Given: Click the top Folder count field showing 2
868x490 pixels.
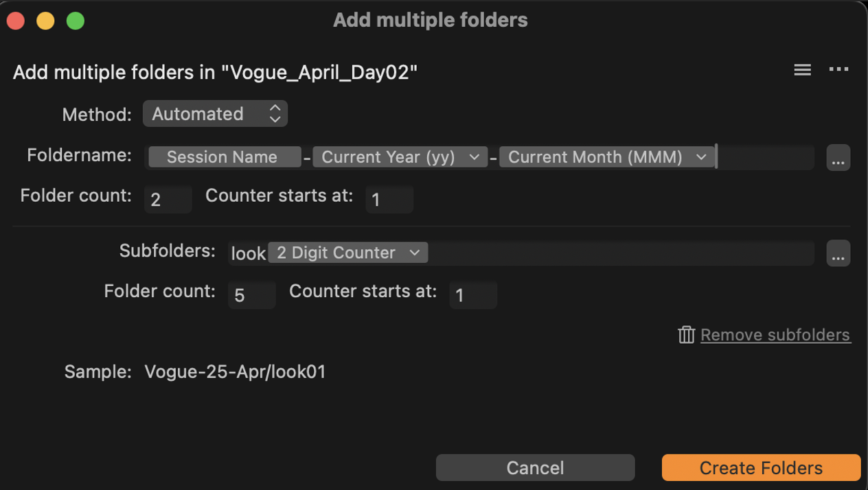Looking at the screenshot, I should [168, 199].
